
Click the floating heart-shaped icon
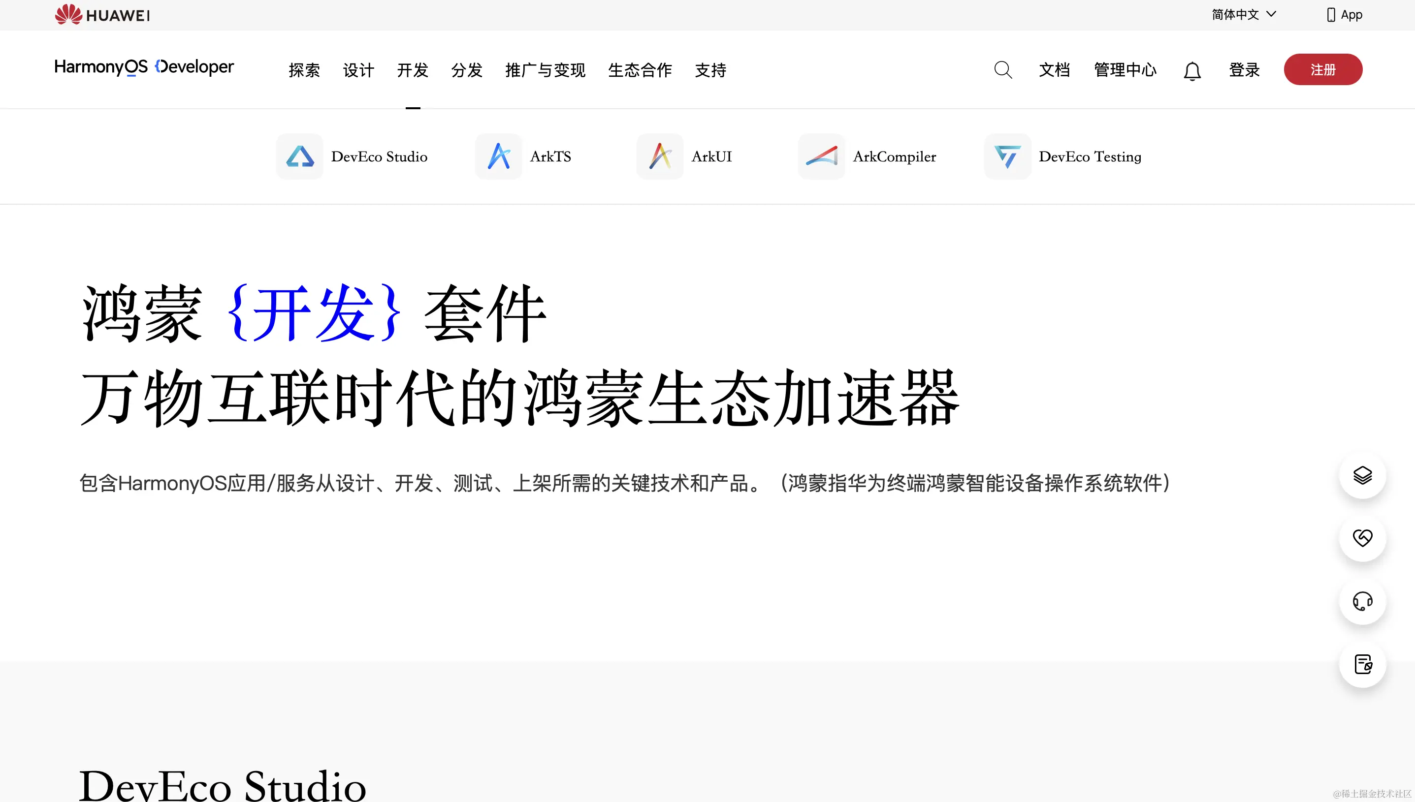coord(1362,538)
